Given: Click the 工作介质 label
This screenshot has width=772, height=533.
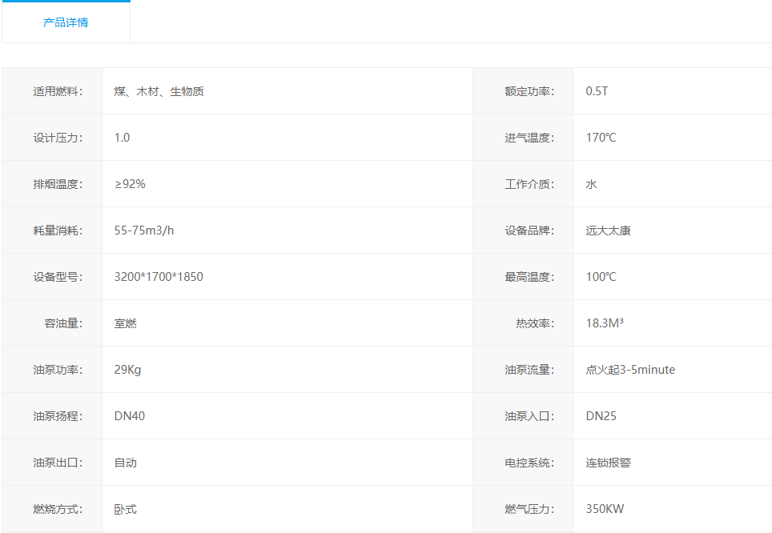Looking at the screenshot, I should (529, 184).
